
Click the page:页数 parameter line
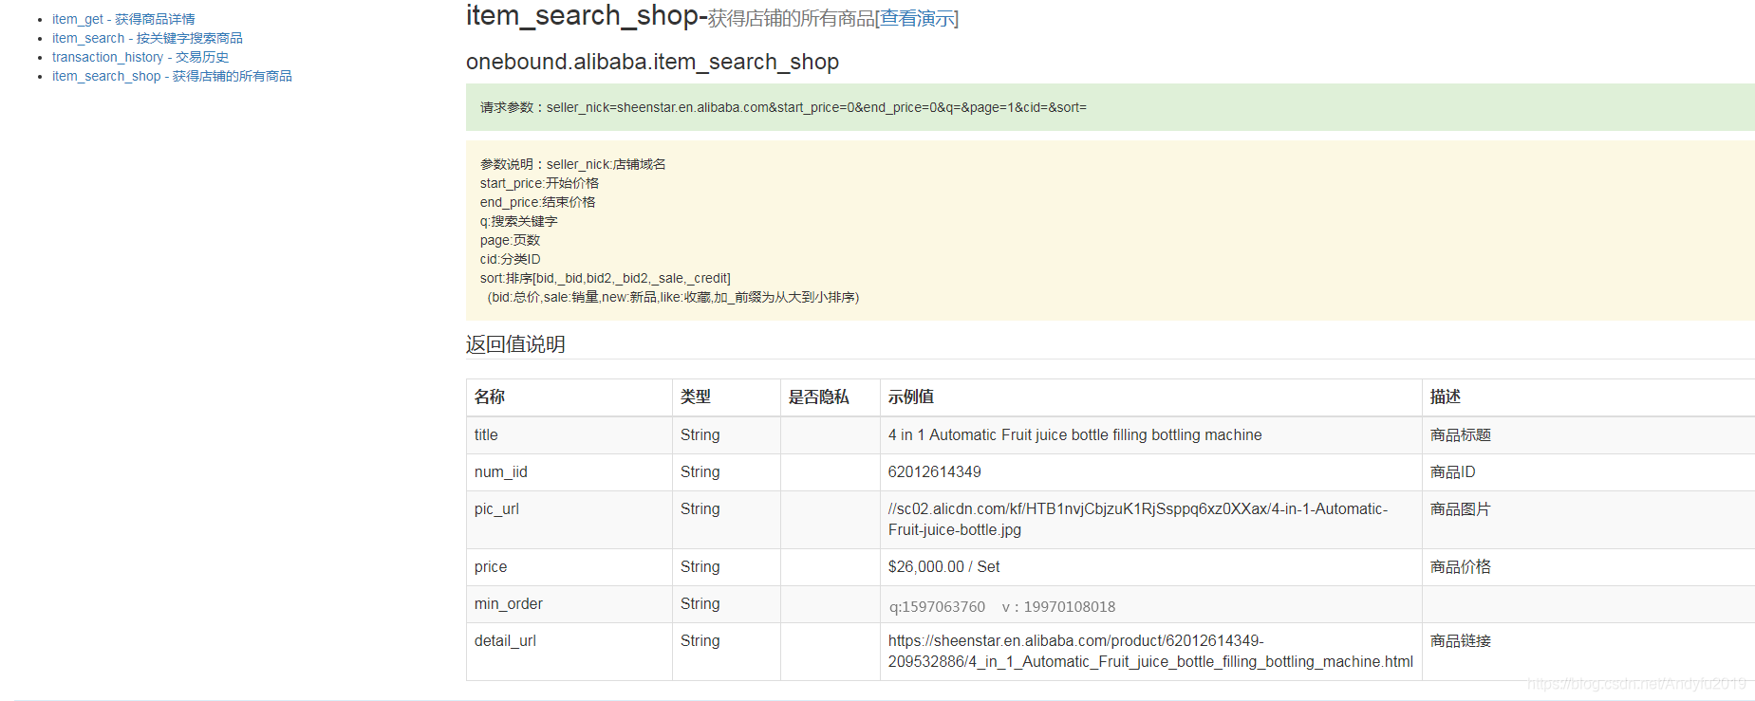pyautogui.click(x=510, y=240)
